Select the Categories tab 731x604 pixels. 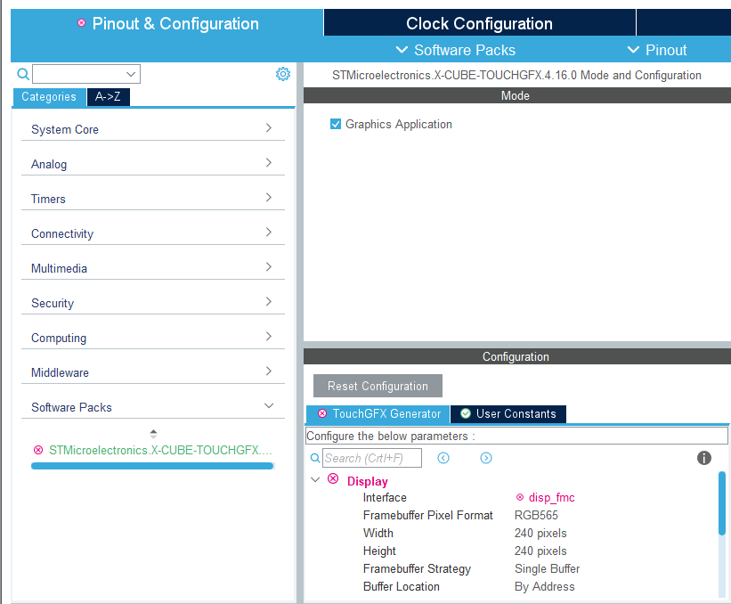click(x=49, y=96)
